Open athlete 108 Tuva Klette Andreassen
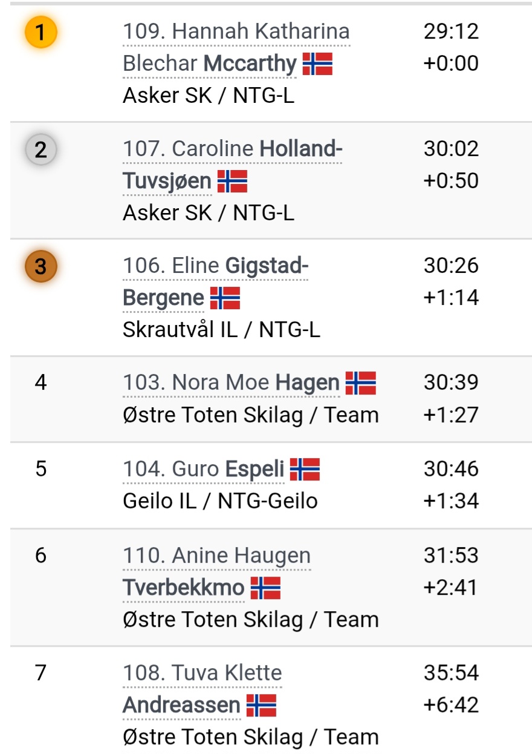This screenshot has height=754, width=532. (x=203, y=689)
